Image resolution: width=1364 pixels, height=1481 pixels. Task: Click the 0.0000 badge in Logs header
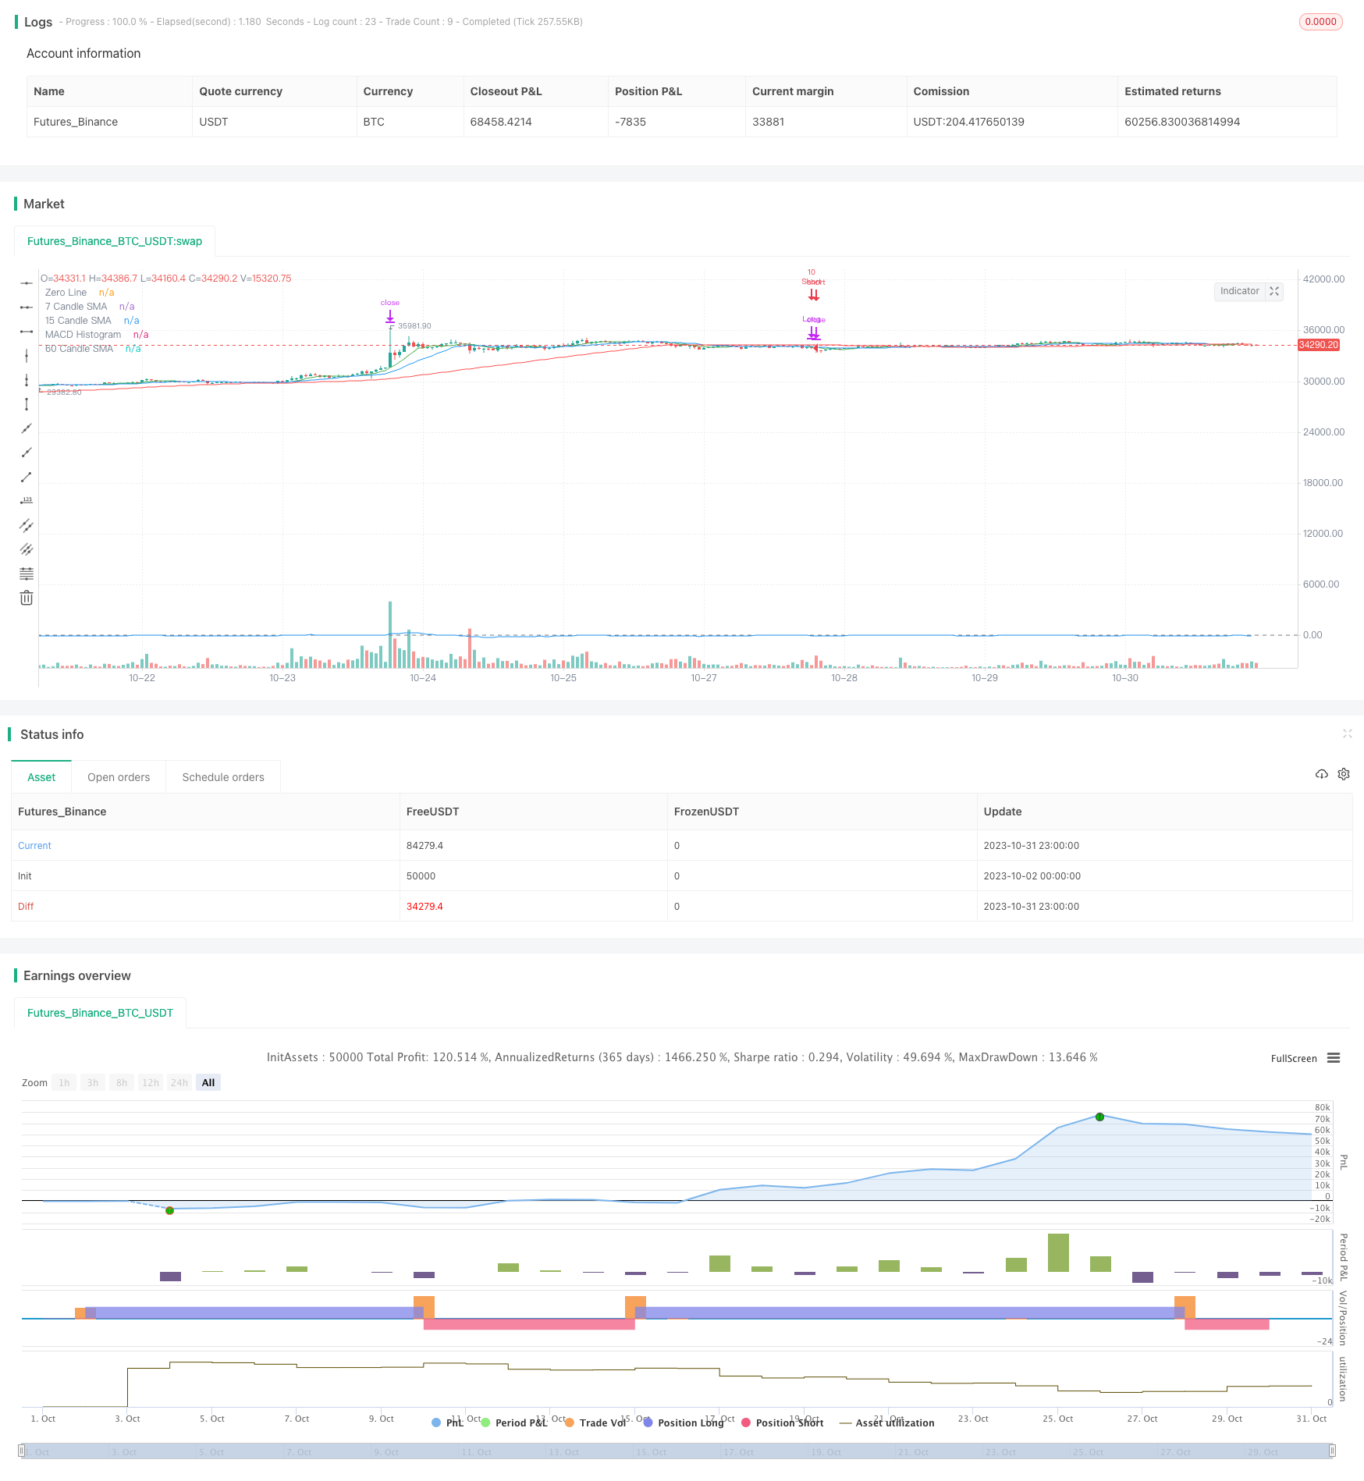pyautogui.click(x=1320, y=22)
